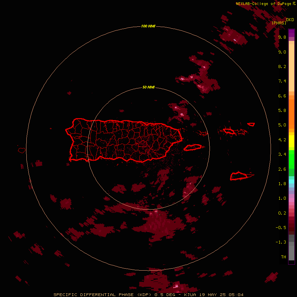Click the -1.3 legend value
This screenshot has width=297, height=297.
tap(281, 242)
